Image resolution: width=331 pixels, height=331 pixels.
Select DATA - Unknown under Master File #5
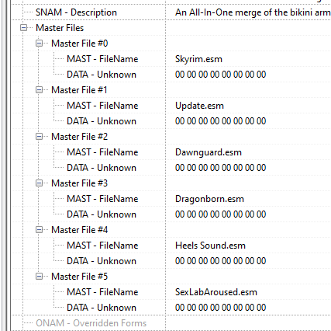102,308
